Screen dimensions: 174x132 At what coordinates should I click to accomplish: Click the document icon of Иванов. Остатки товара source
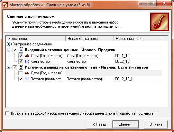click(21, 67)
